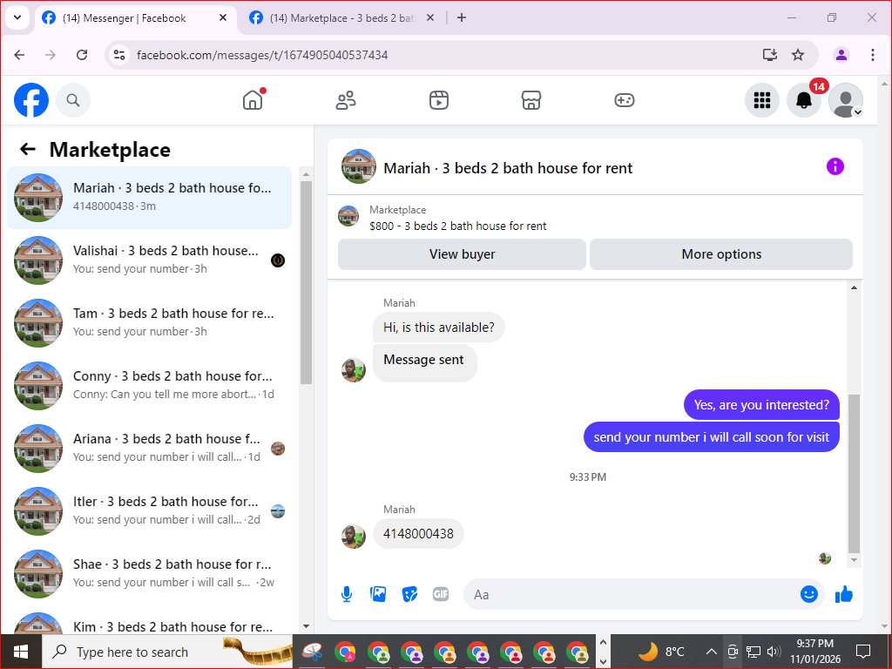Open the account profile avatar menu

(x=846, y=100)
